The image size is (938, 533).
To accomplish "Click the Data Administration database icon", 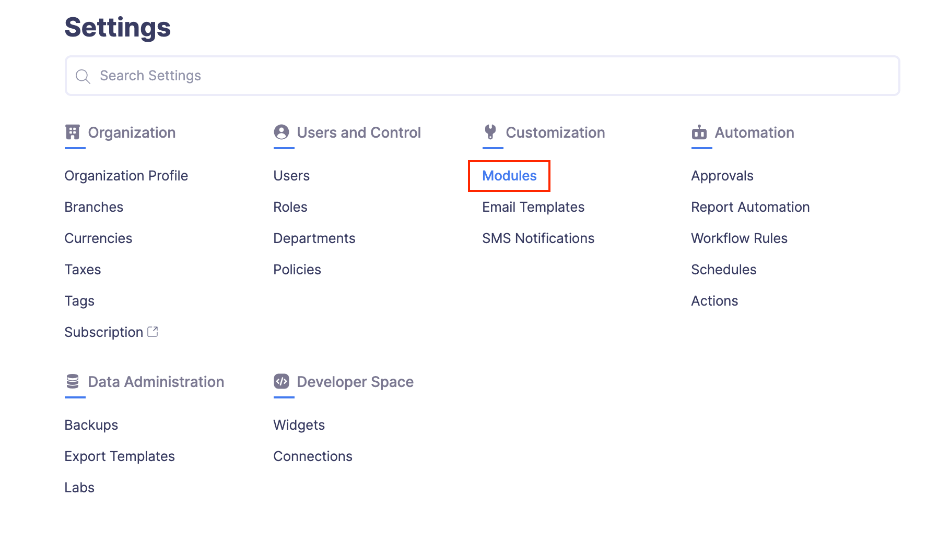I will [x=73, y=382].
